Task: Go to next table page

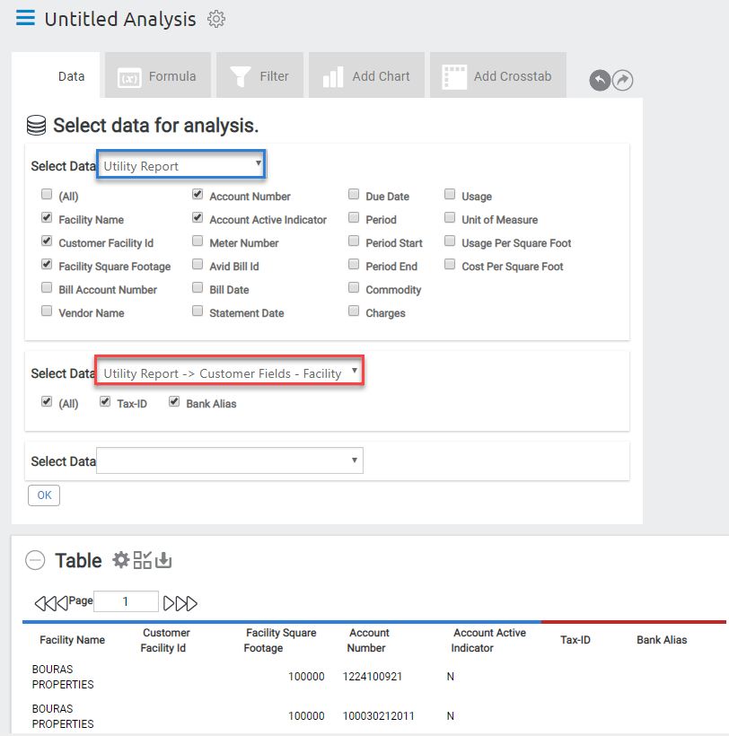Action: tap(169, 603)
